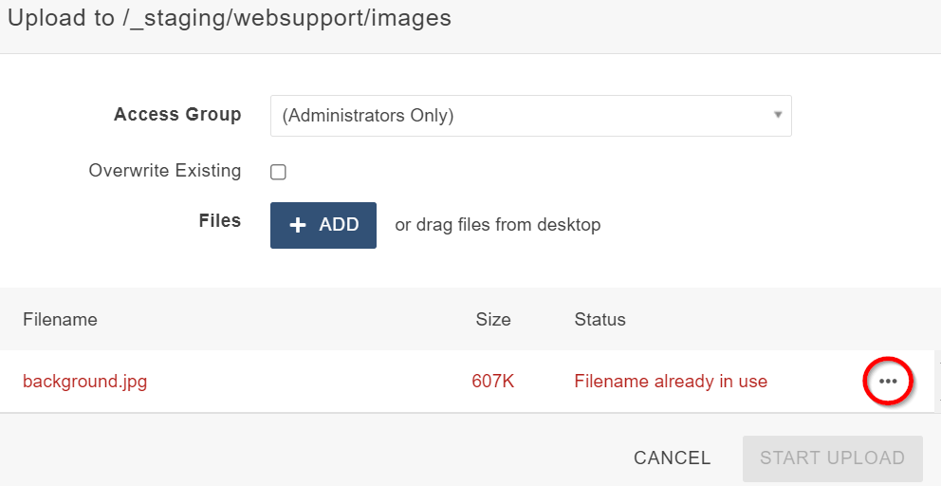Click the 'or drag files from desktop' text
The width and height of the screenshot is (941, 486).
(498, 225)
